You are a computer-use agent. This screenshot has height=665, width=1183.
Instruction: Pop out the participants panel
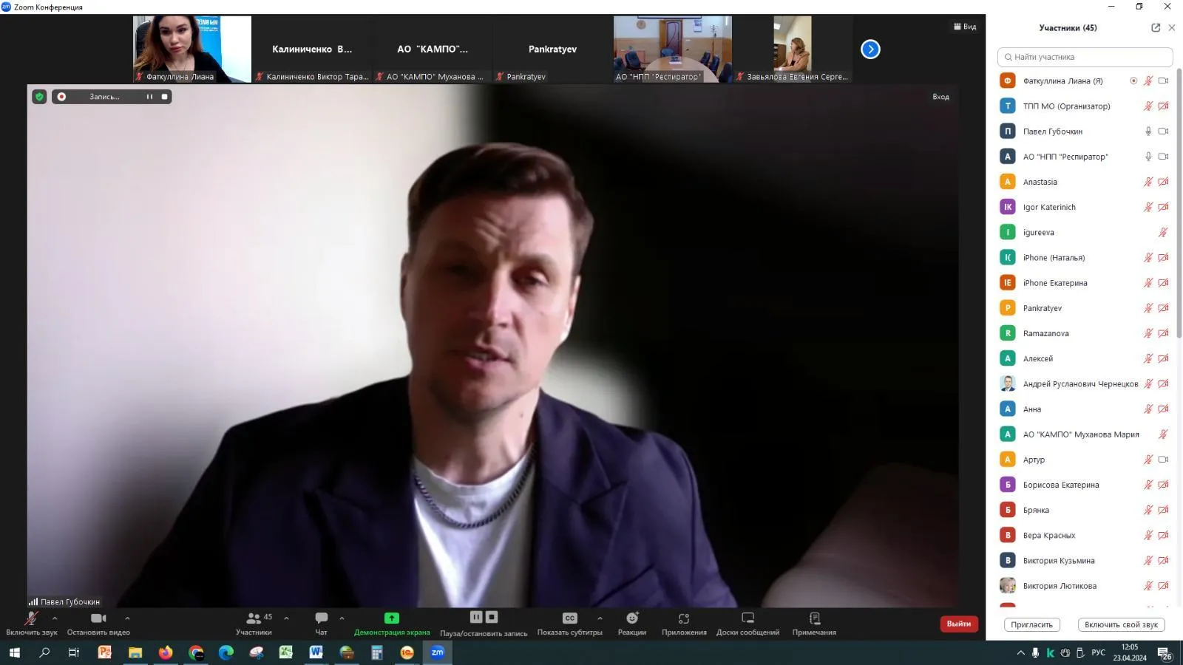coord(1156,27)
